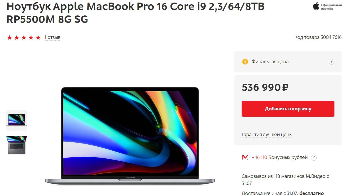Screen dimensions: 345x195
Task: Click the Apple official partner logo
Action: point(327,7)
